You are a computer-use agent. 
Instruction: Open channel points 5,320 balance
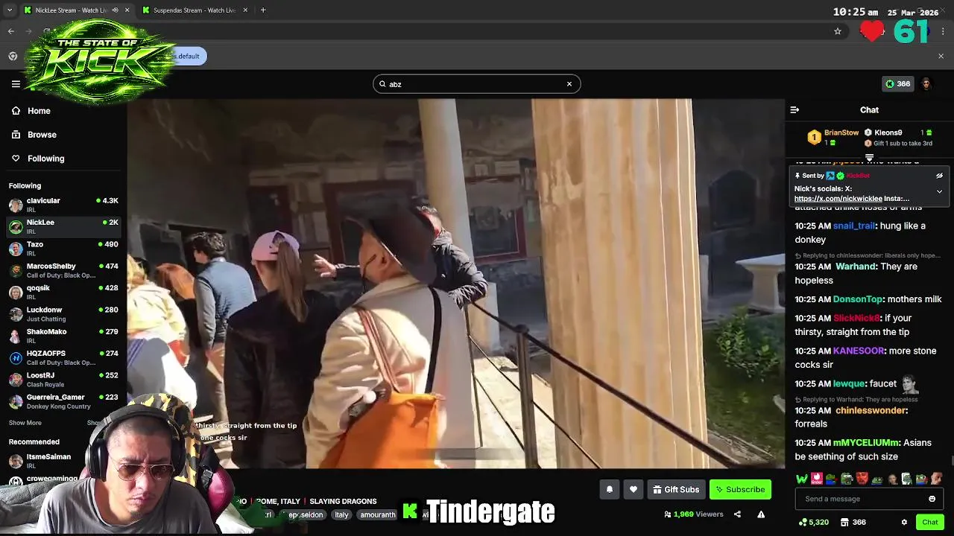pos(813,523)
